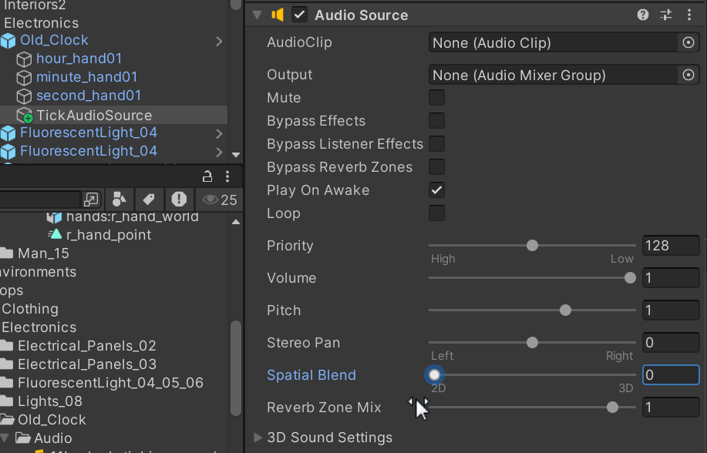Click the AudioClip None (Audio Clip) field
Image resolution: width=707 pixels, height=453 pixels.
[553, 42]
